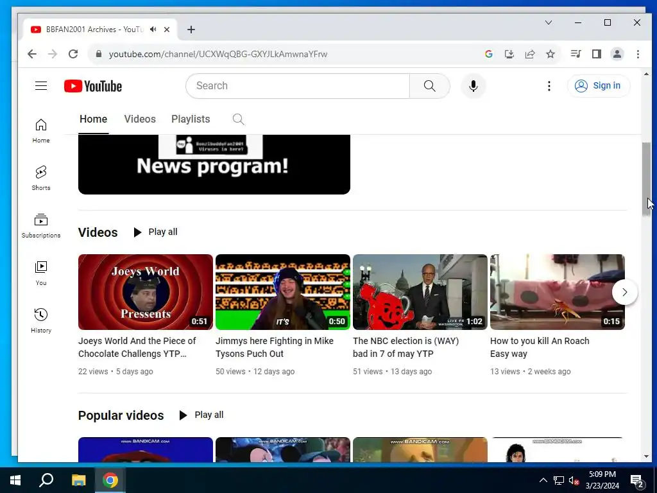Open The NBC election is (WAY) title
657x493 pixels.
(x=405, y=347)
